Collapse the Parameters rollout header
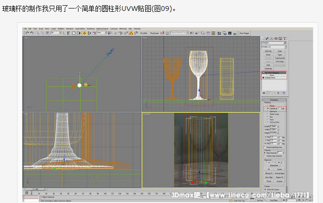The width and height of the screenshot is (323, 203). (x=274, y=100)
